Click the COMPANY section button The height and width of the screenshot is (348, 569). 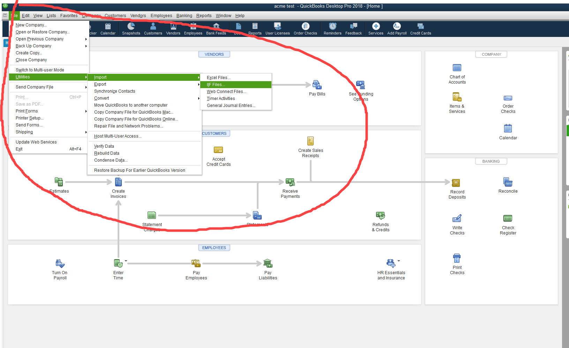pos(491,54)
